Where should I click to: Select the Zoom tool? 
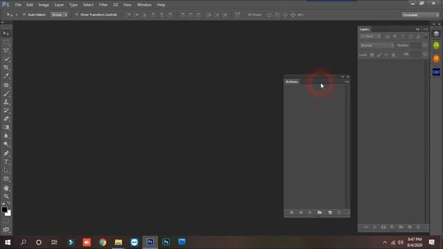point(6,196)
